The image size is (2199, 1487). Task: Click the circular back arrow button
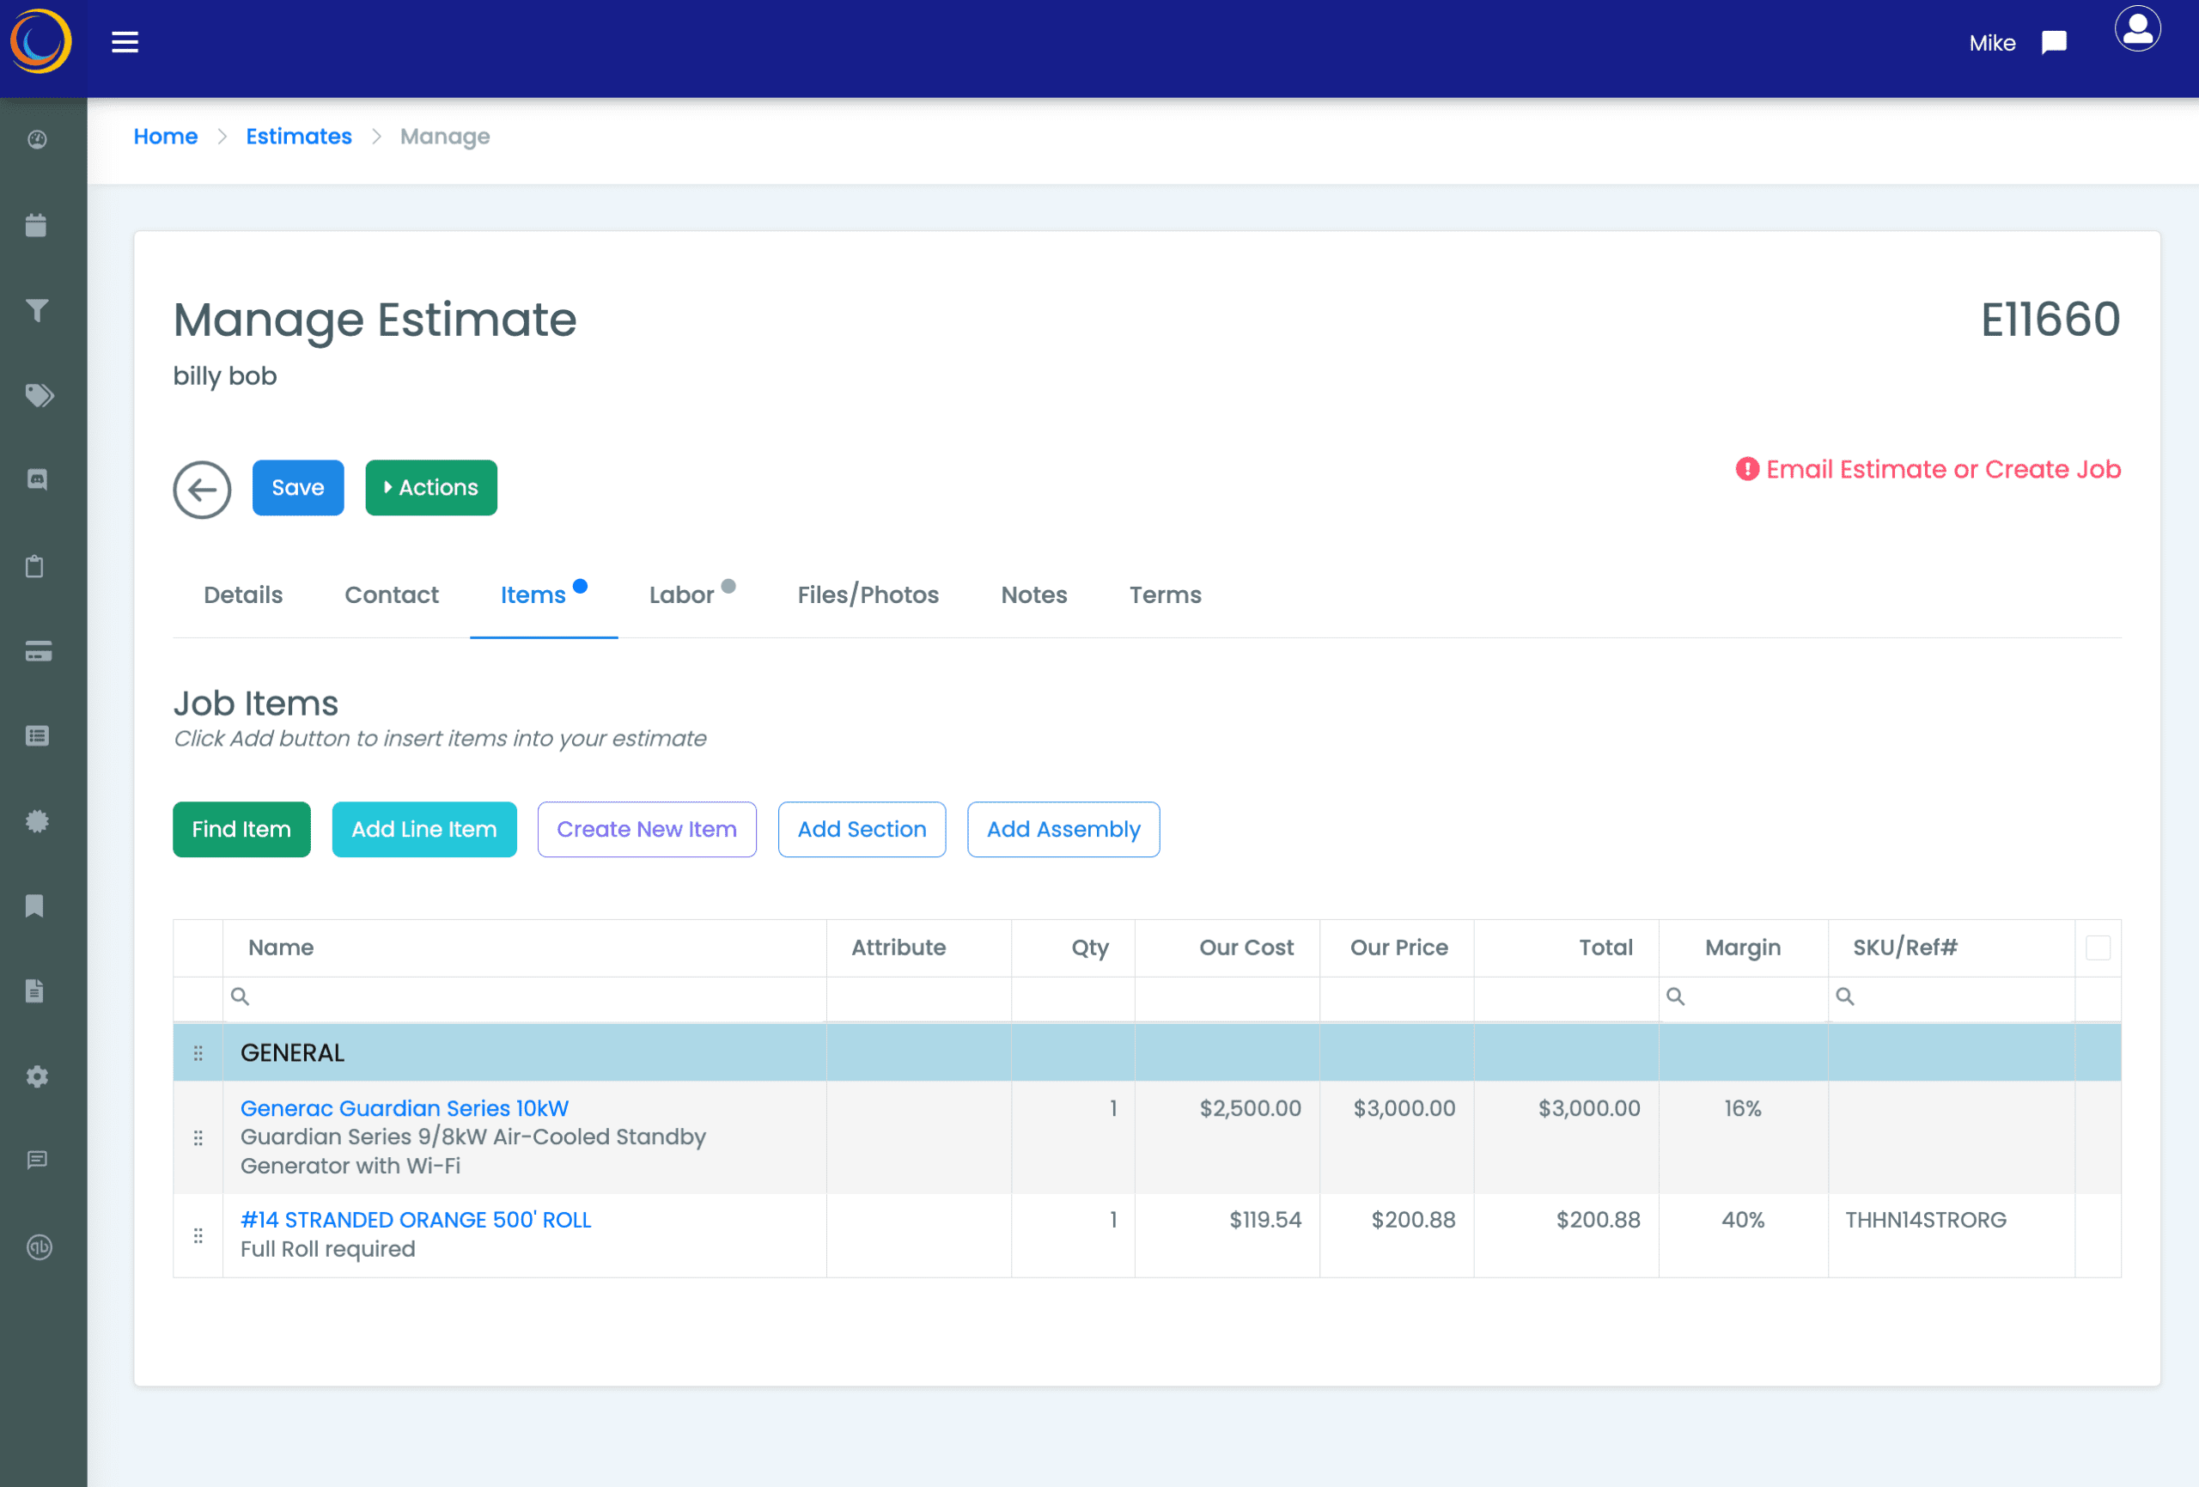tap(202, 490)
